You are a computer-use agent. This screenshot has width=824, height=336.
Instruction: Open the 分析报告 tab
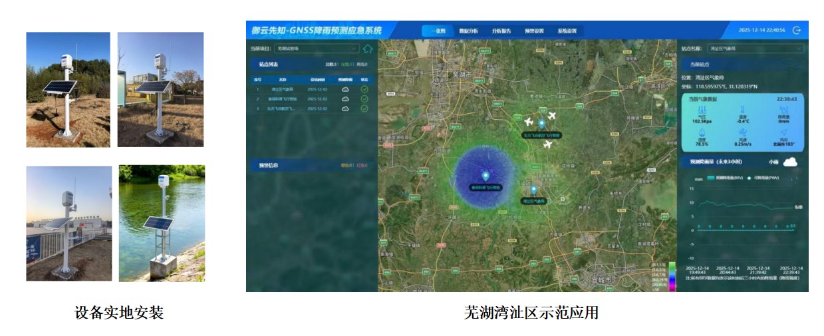pyautogui.click(x=501, y=31)
